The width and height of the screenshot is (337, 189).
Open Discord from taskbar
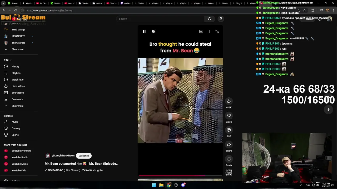coord(183,185)
